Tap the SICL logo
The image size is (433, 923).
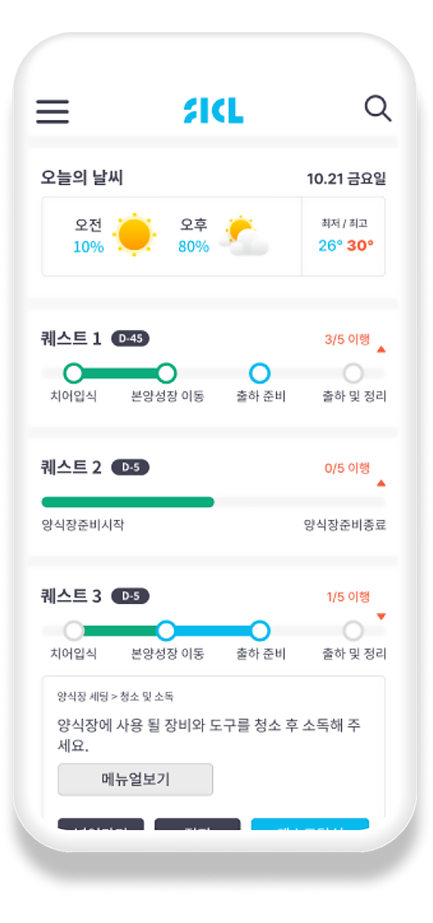click(214, 110)
